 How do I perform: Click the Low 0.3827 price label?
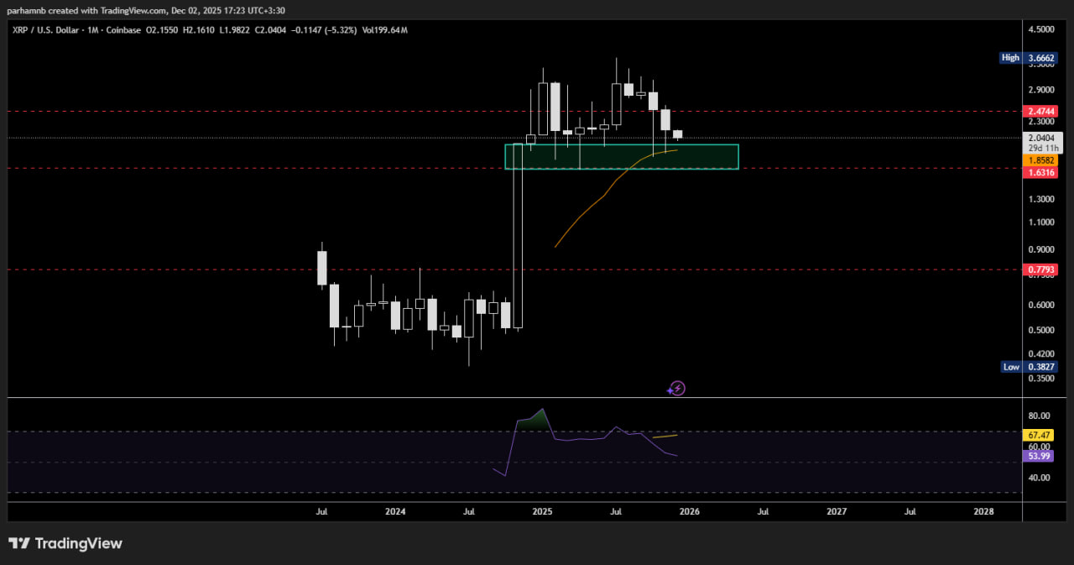coord(1030,367)
